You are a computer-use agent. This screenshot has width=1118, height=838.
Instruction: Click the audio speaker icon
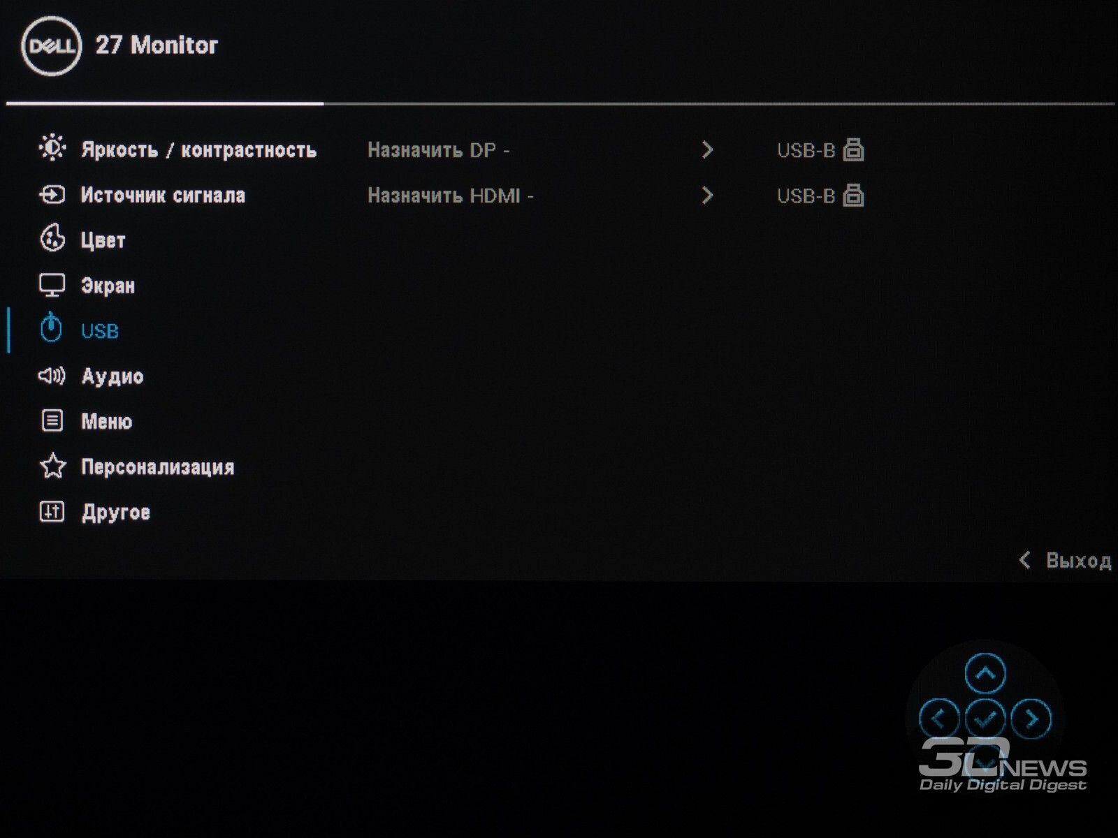(x=52, y=376)
